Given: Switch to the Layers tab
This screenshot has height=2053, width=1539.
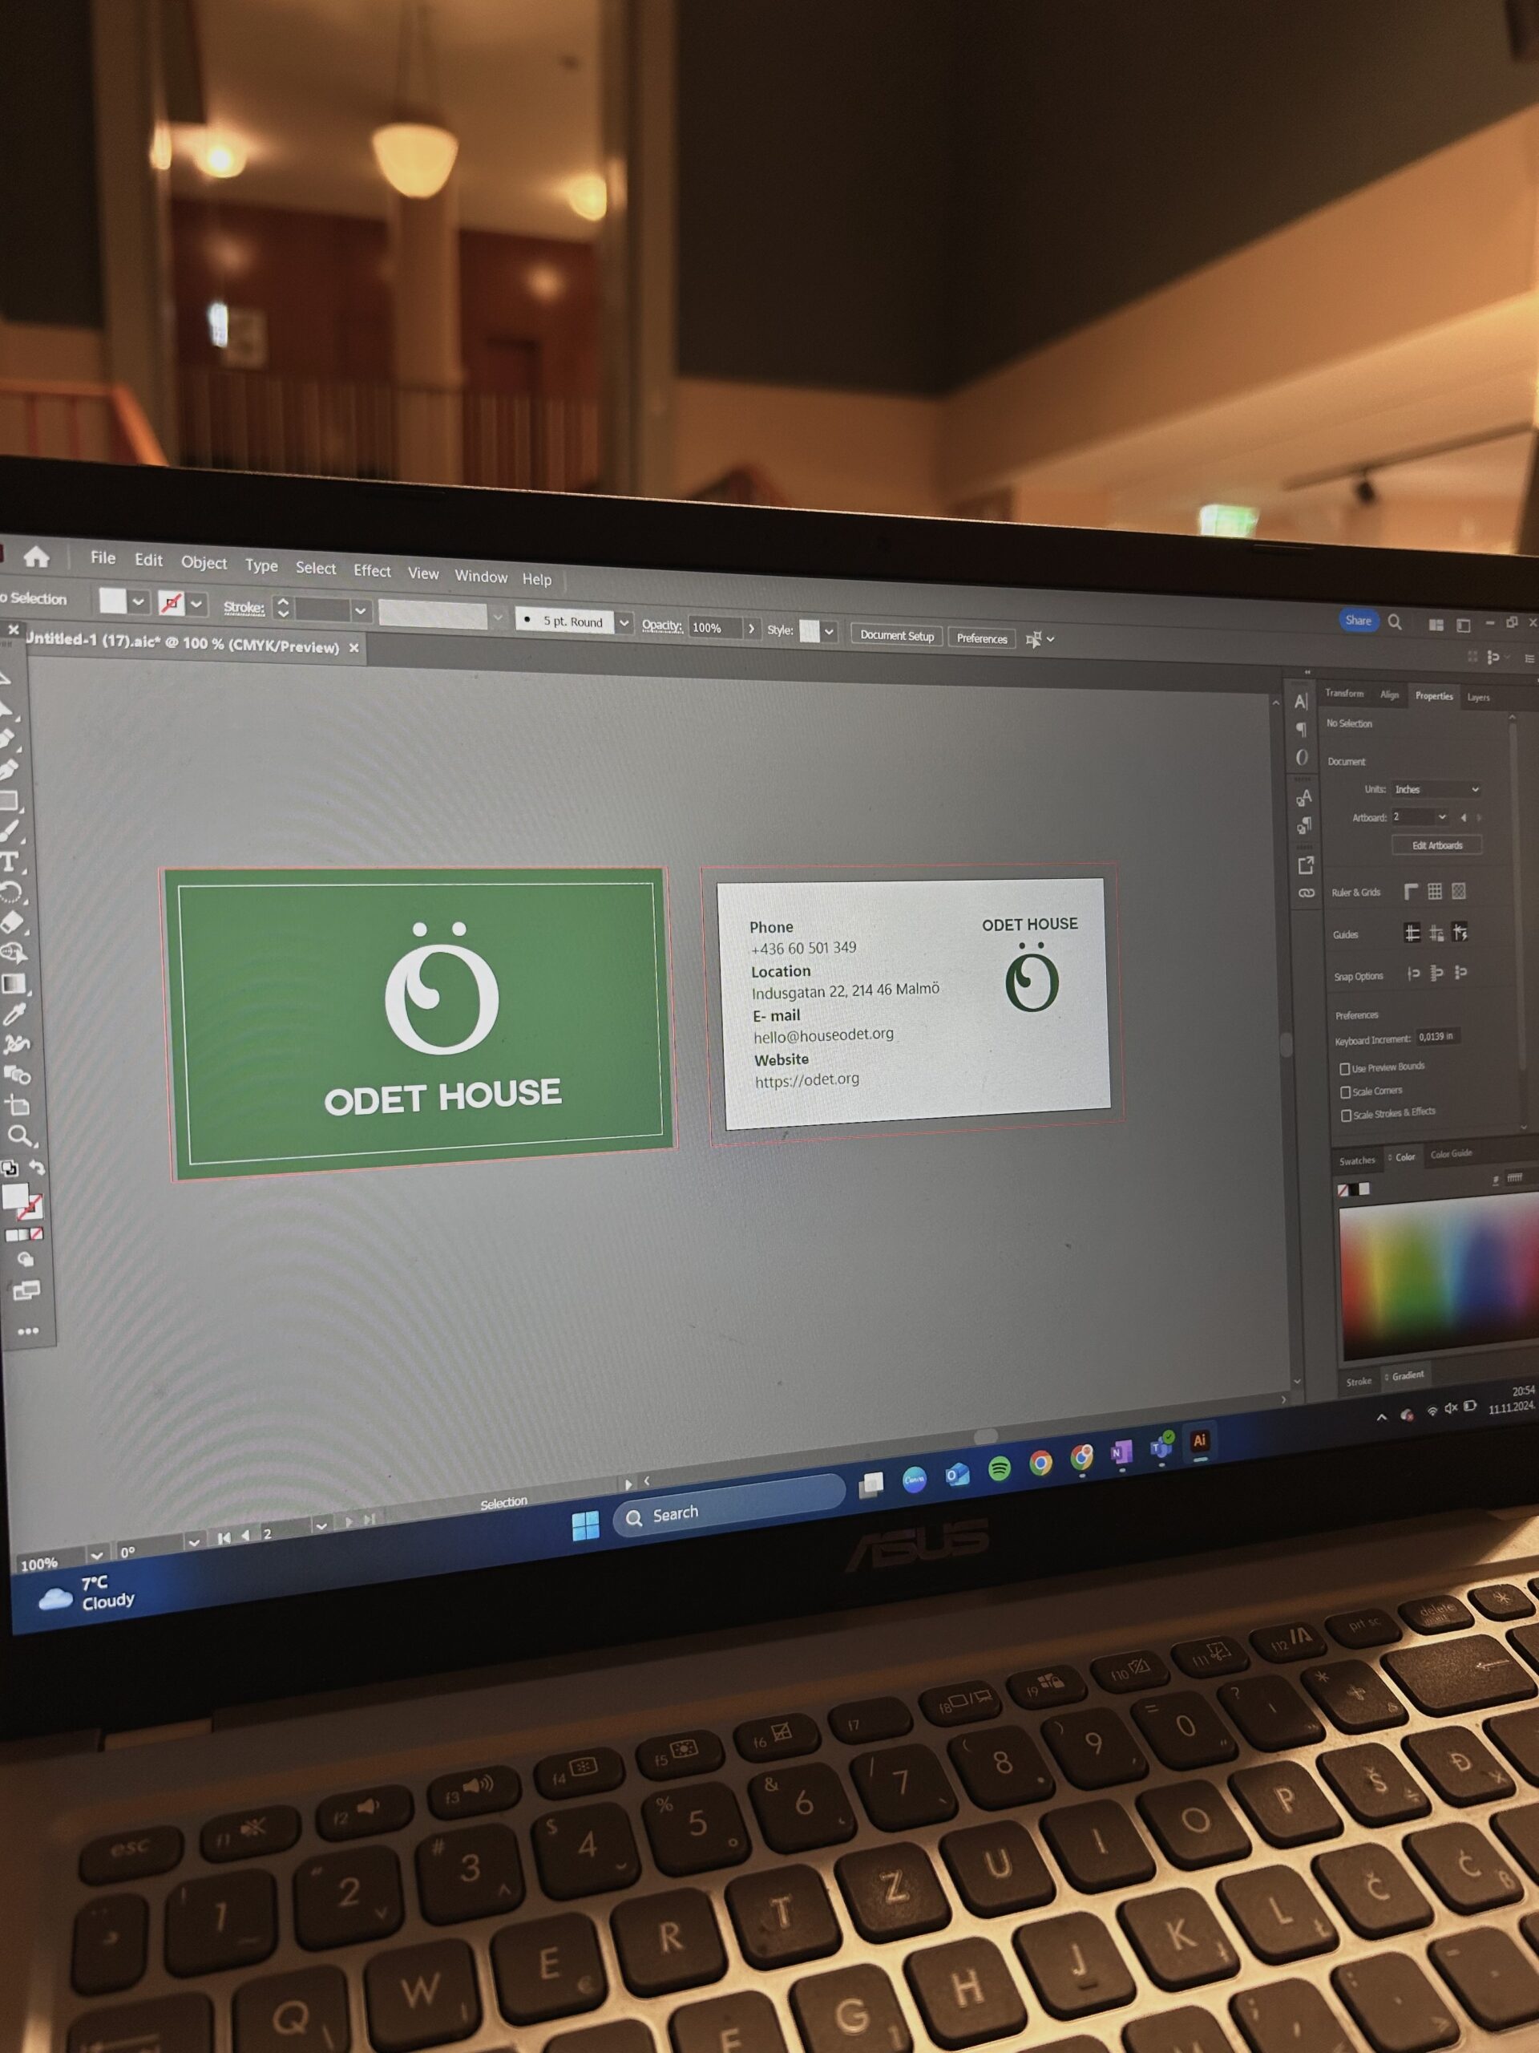Looking at the screenshot, I should pos(1479,697).
